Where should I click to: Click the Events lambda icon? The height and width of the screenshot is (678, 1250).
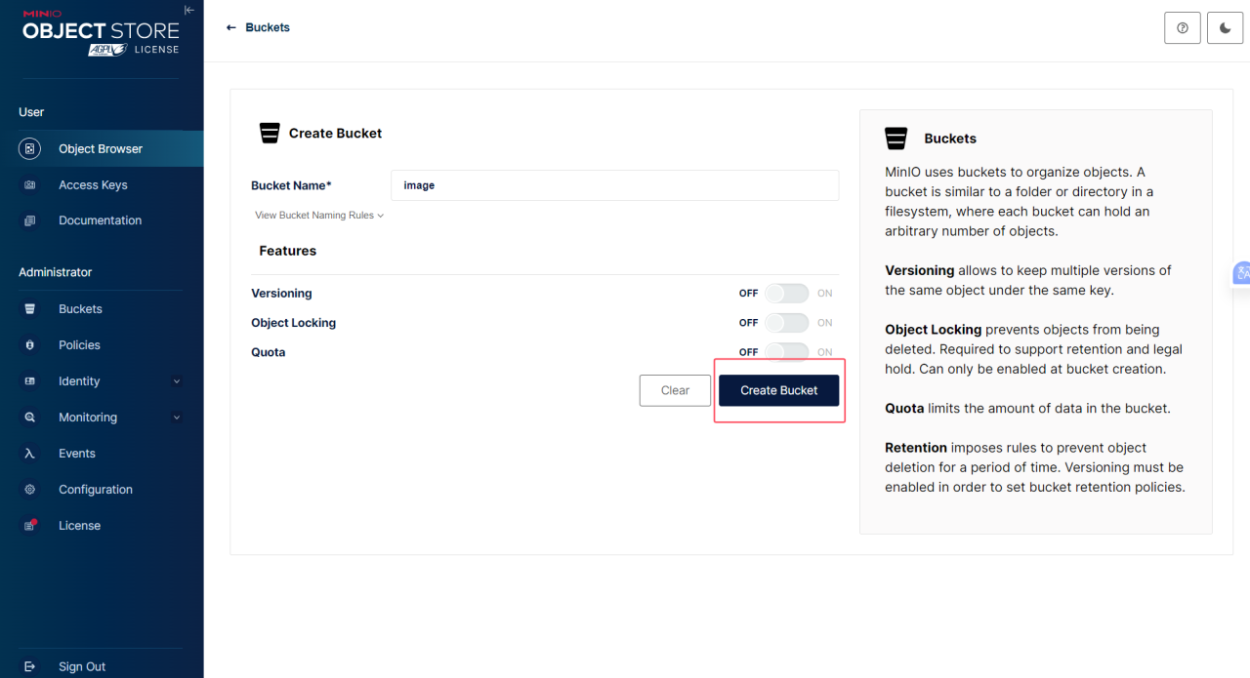[30, 454]
